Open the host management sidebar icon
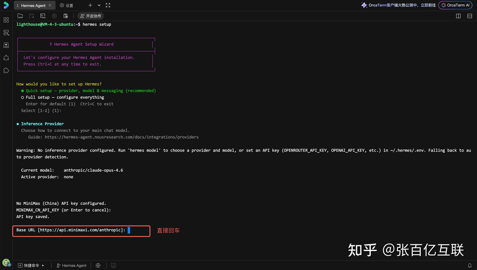The image size is (477, 270). (6, 32)
